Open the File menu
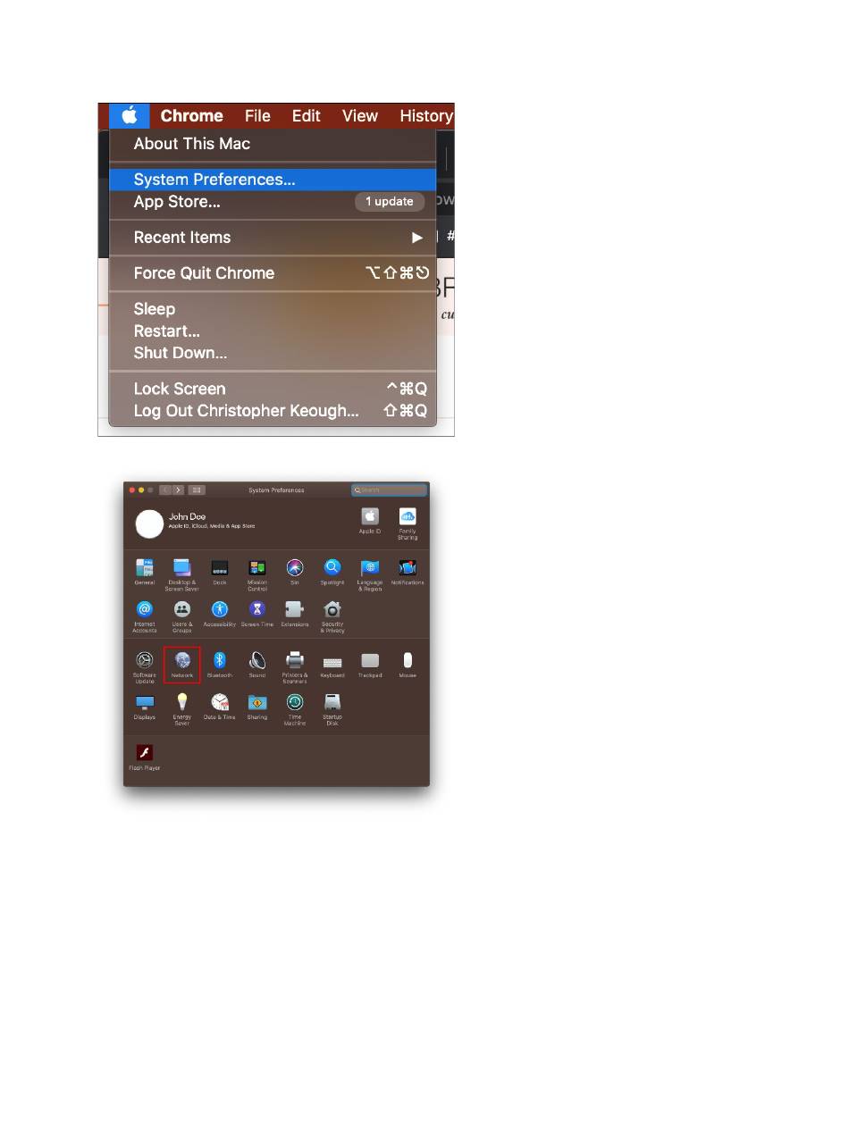Screen dimensions: 849x1147 click(x=257, y=115)
